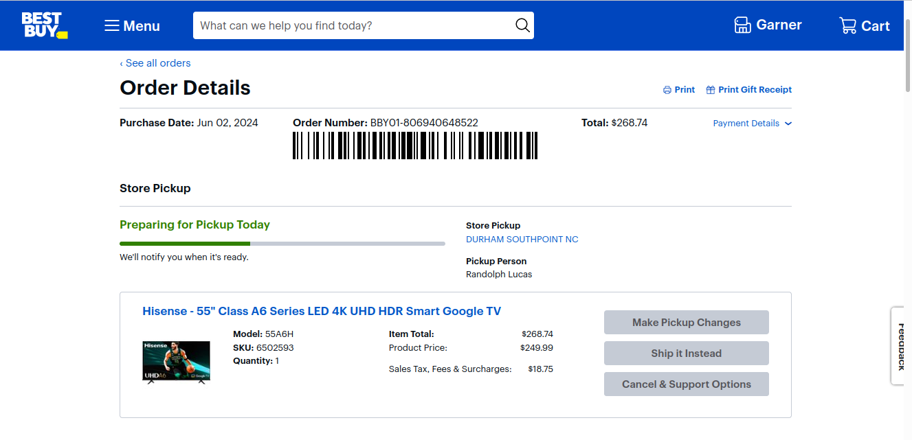Image resolution: width=912 pixels, height=440 pixels.
Task: Click the search magnifier icon
Action: [x=522, y=26]
